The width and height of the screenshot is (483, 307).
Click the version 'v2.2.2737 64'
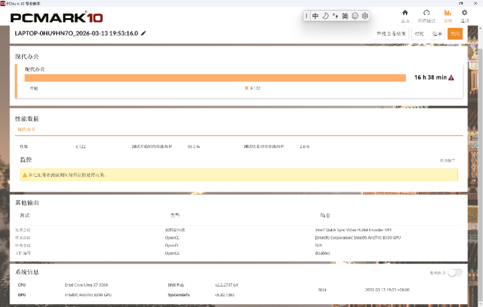tap(227, 285)
